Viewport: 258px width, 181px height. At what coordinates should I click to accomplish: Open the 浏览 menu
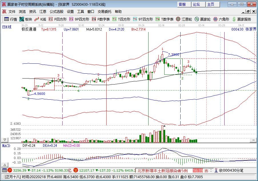tap(22, 11)
